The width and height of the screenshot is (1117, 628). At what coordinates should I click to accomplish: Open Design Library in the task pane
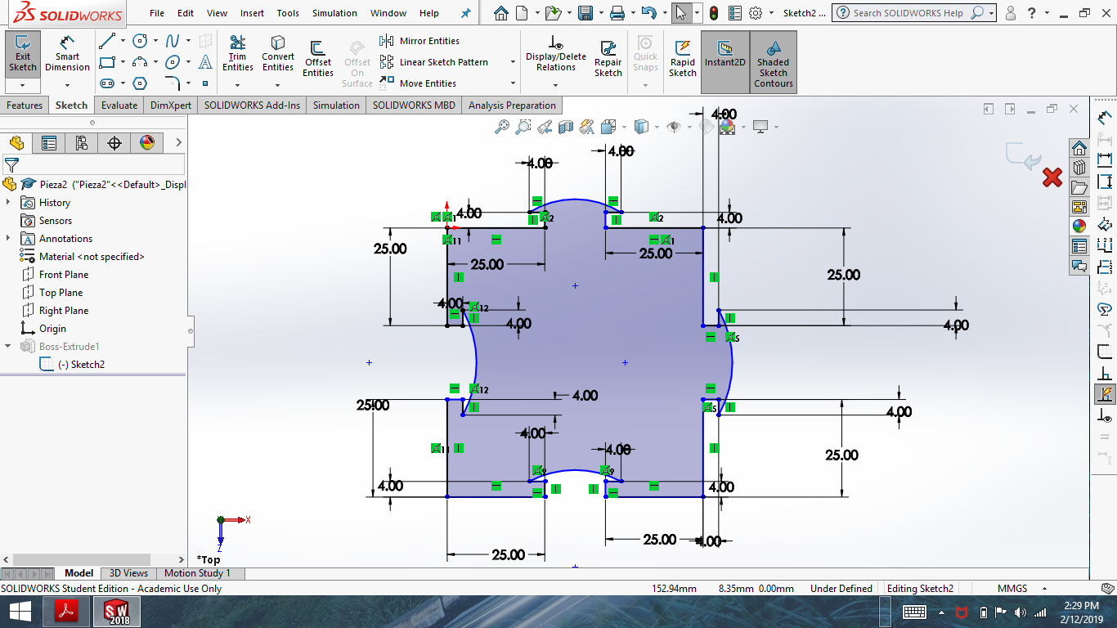point(1079,168)
